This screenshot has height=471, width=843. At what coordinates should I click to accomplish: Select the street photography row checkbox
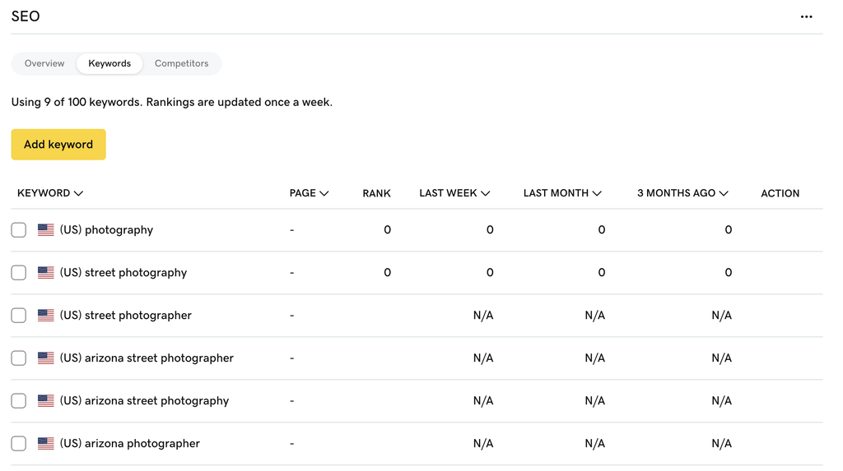pyautogui.click(x=19, y=273)
